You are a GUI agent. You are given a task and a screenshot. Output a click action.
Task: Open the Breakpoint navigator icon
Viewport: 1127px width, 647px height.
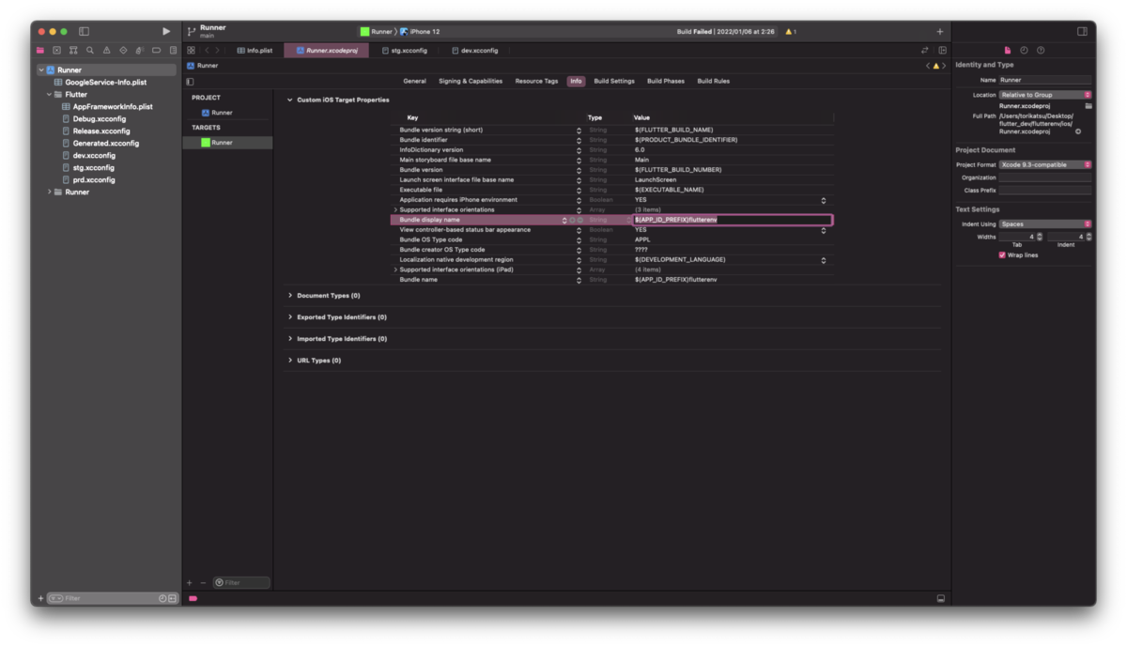(156, 51)
